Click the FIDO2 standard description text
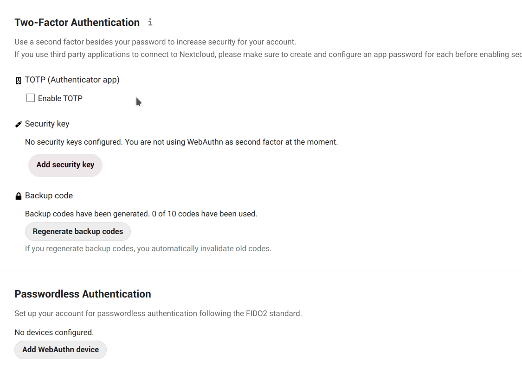Viewport: 522px width, 380px height. point(158,313)
